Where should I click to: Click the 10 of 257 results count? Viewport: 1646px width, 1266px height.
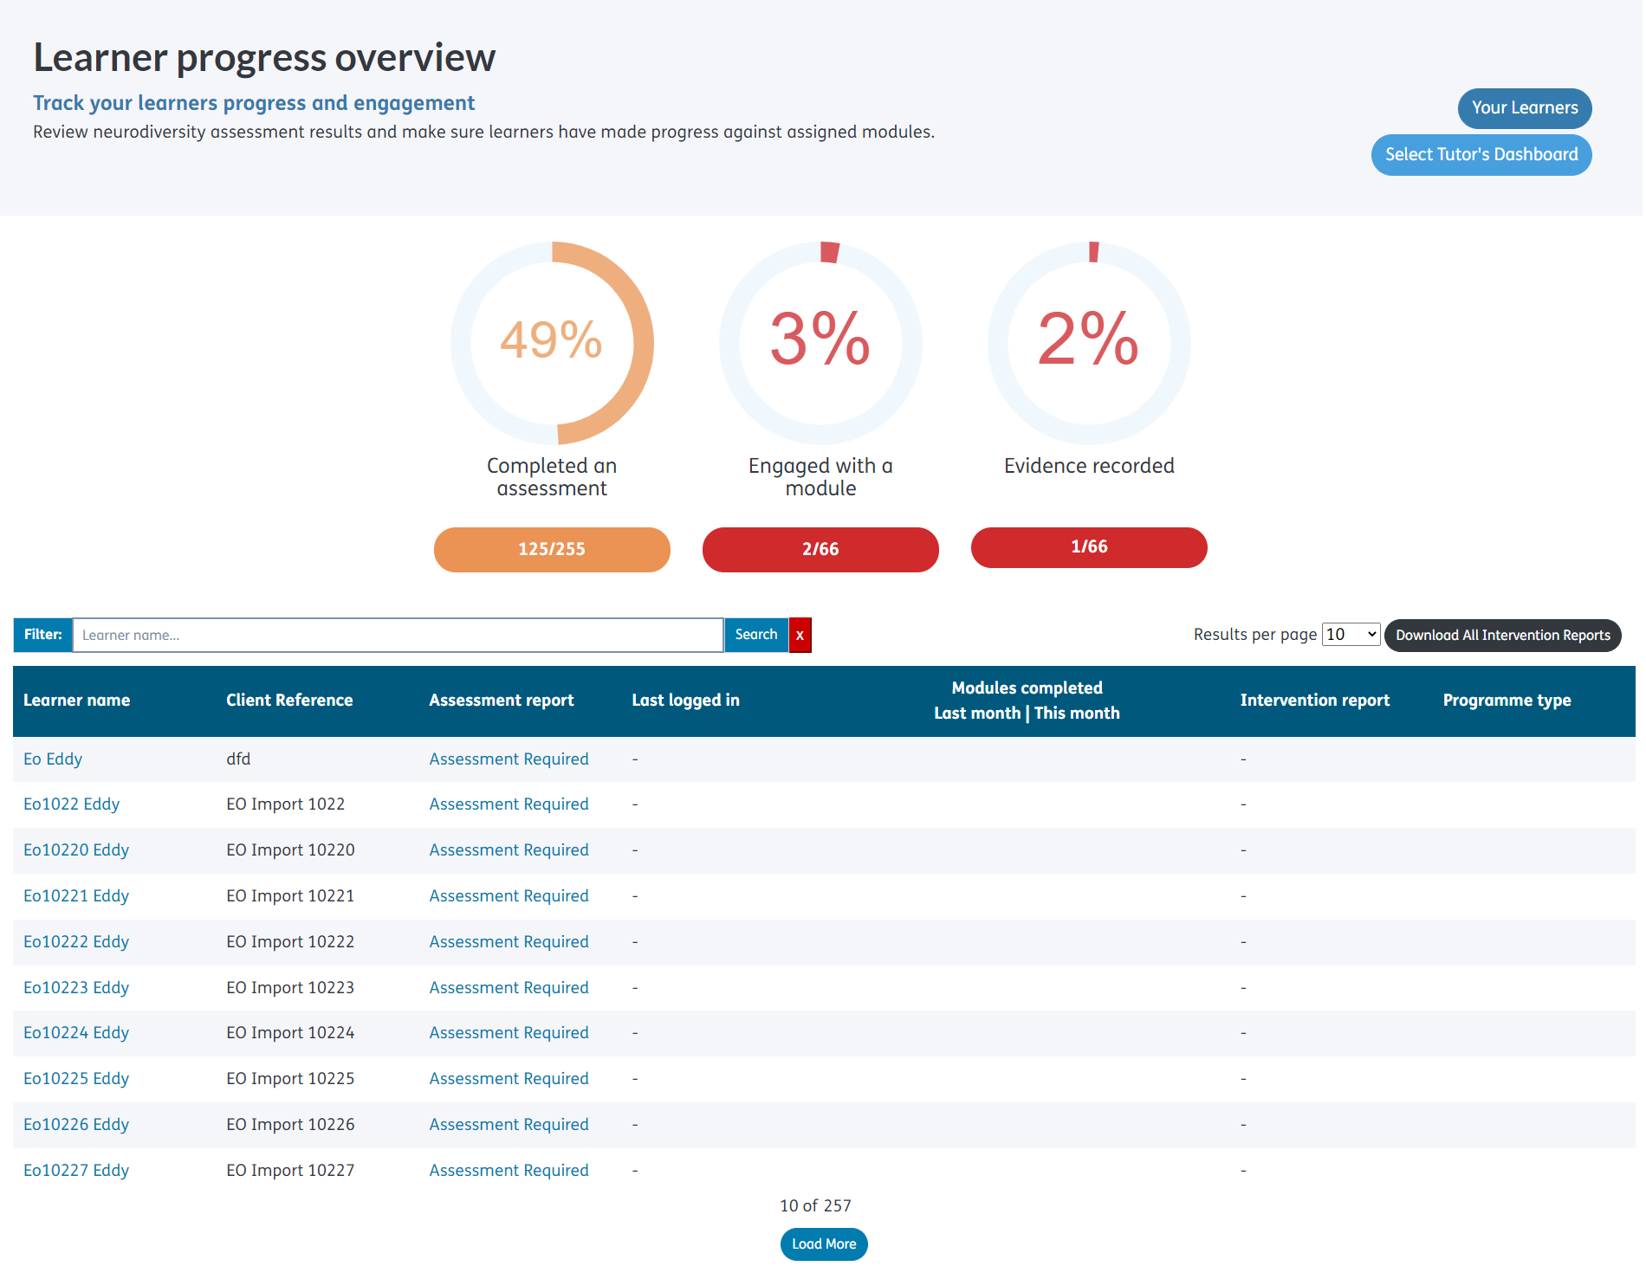pyautogui.click(x=815, y=1206)
